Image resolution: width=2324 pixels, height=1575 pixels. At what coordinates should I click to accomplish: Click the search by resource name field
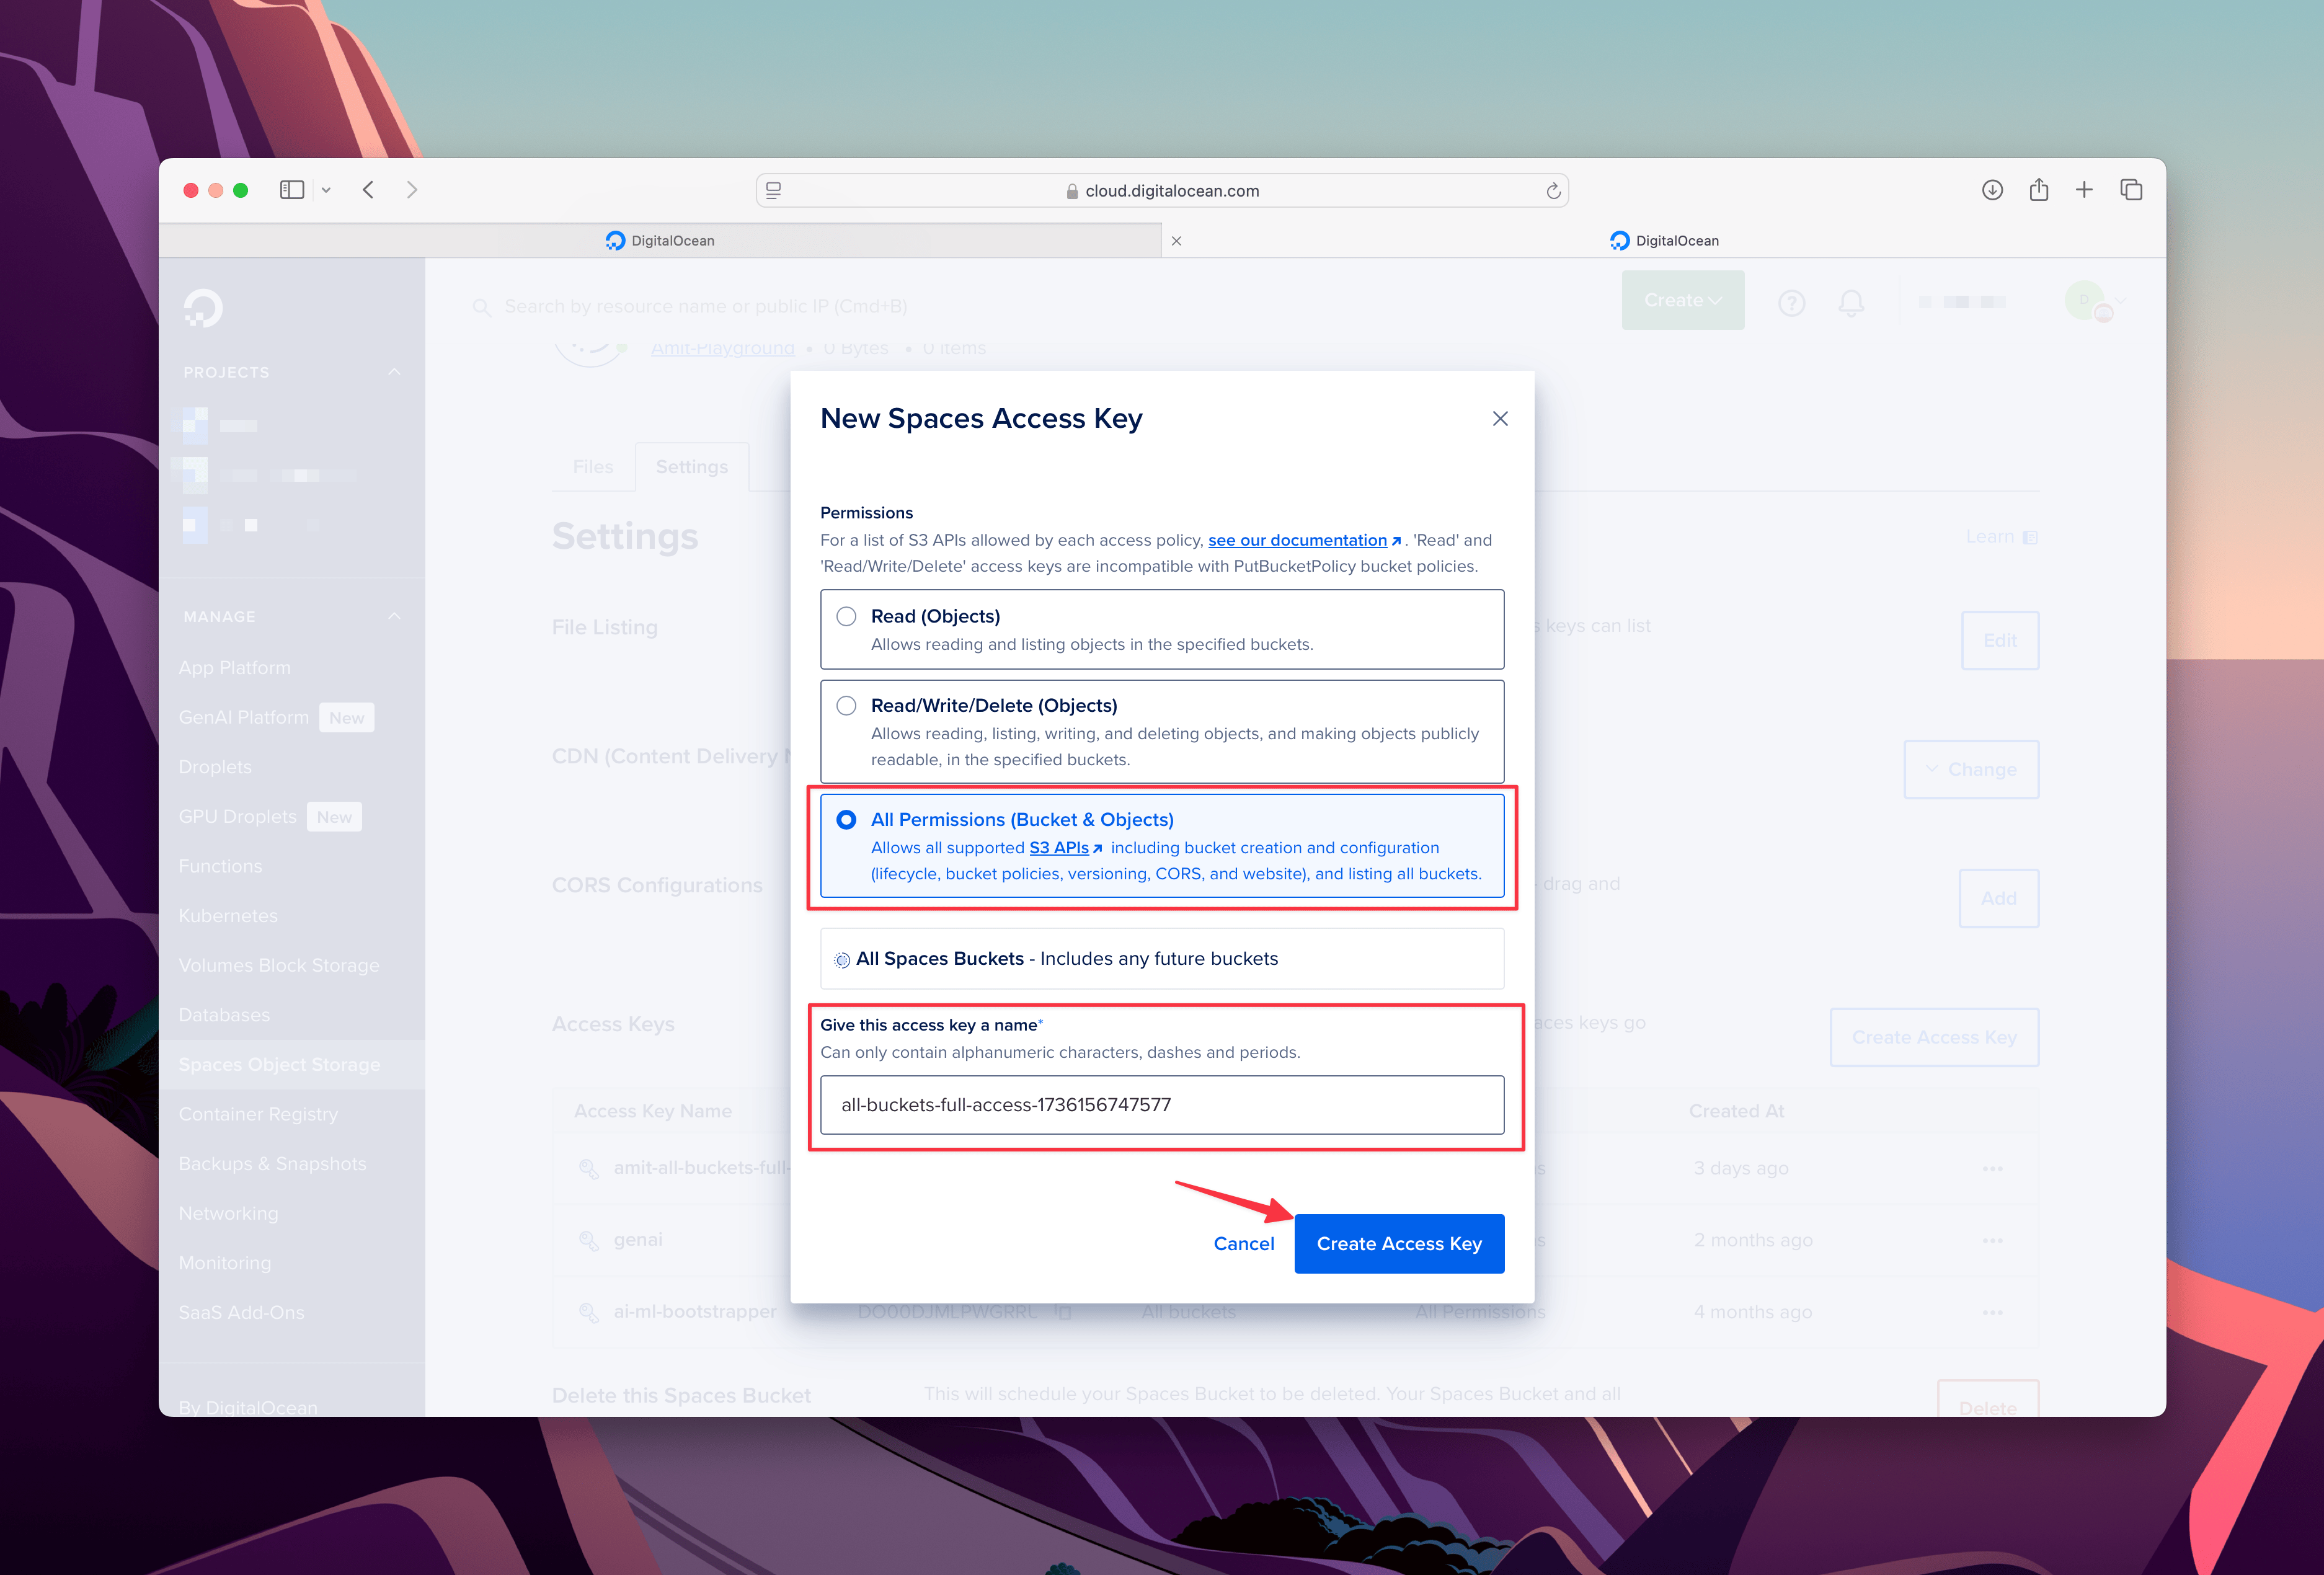(705, 306)
